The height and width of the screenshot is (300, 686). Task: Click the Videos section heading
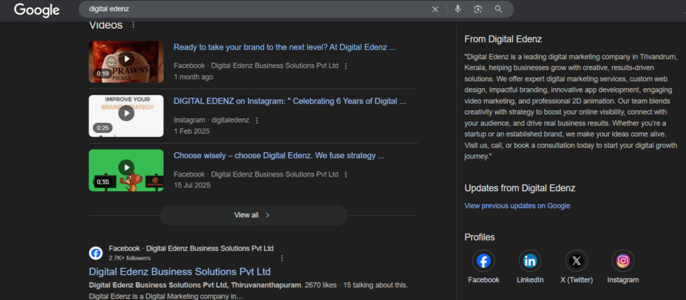tap(106, 25)
